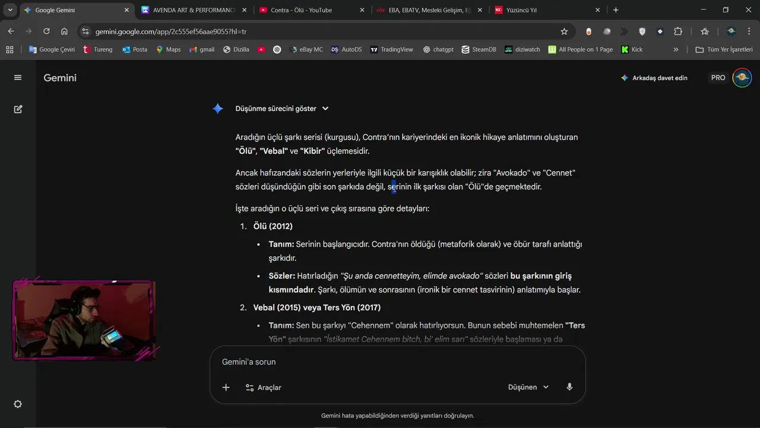Open the SteamDB bookmark
The image size is (760, 428).
(479, 50)
